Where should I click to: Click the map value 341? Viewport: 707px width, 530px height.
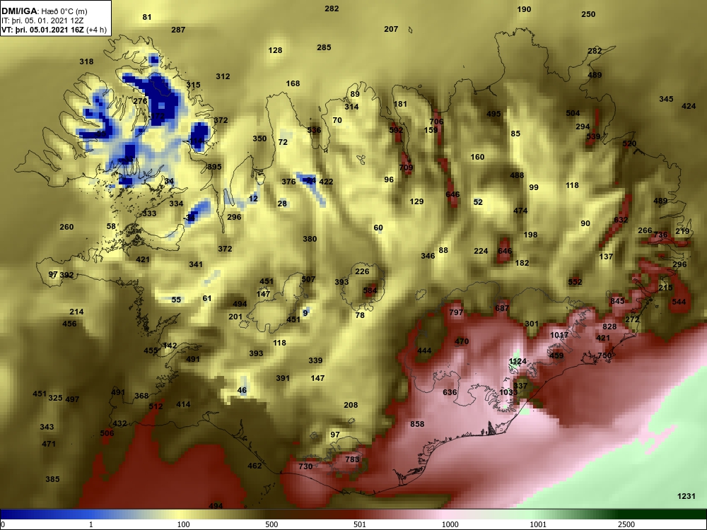pos(196,264)
